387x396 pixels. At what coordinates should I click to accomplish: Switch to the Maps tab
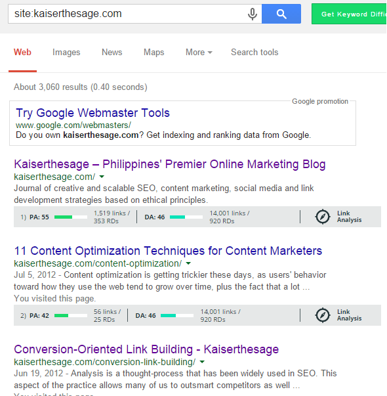click(x=154, y=53)
